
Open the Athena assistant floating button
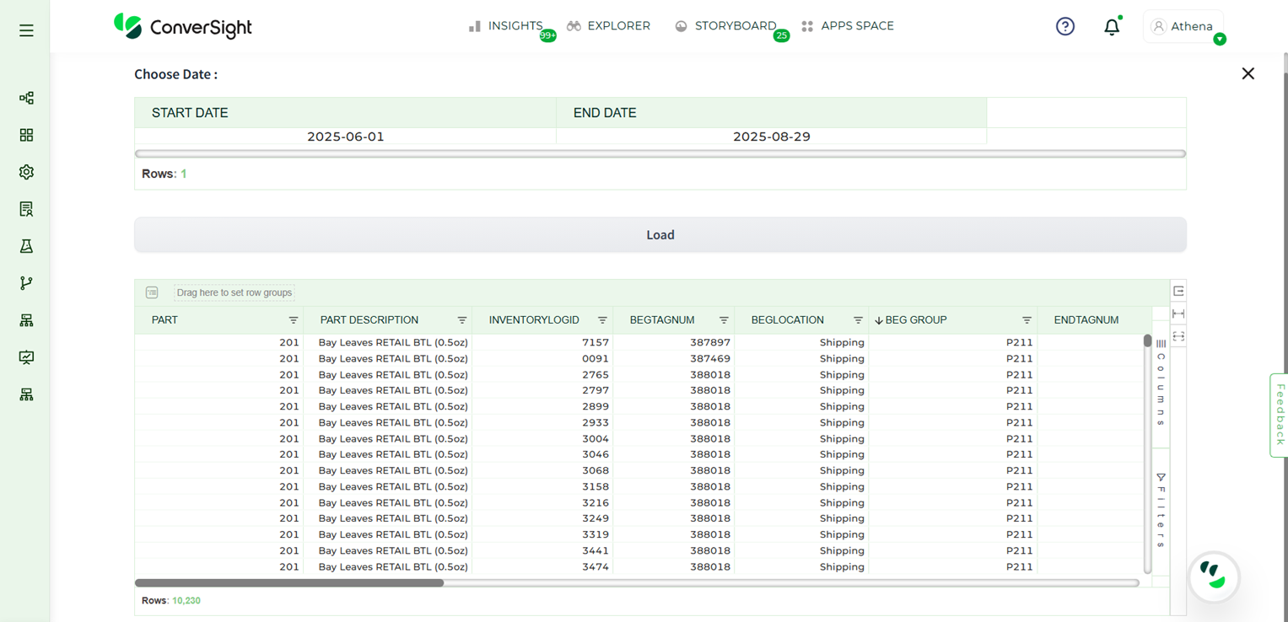(x=1214, y=577)
